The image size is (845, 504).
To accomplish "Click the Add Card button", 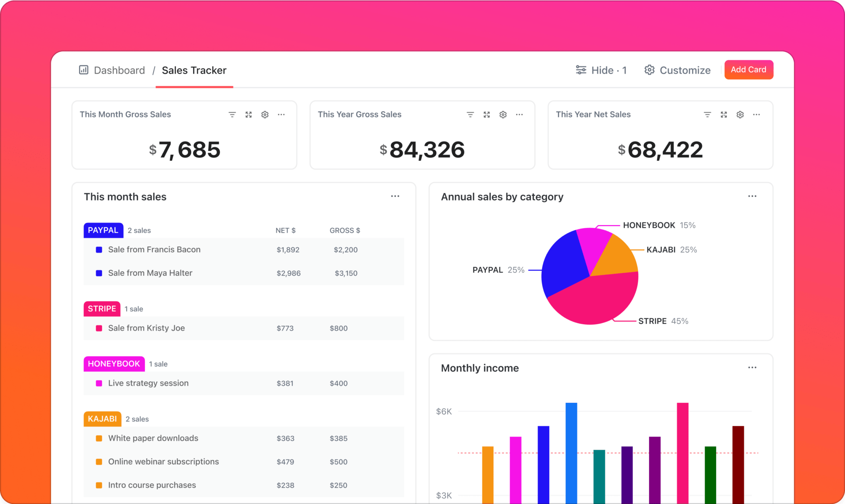I will click(749, 69).
